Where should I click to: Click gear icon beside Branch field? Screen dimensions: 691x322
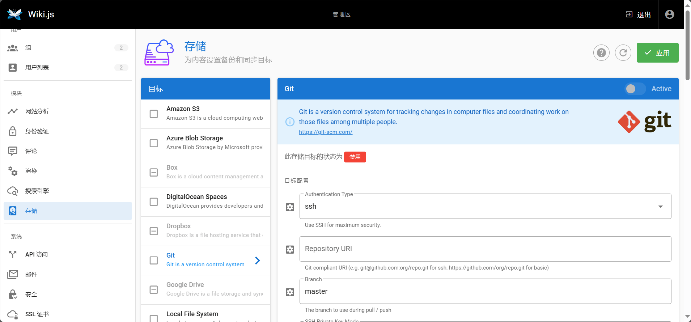290,292
